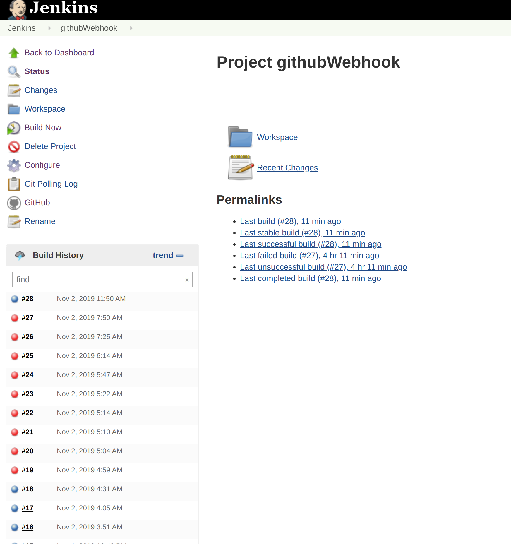Click the Recent Changes notepad icon
The height and width of the screenshot is (544, 511).
click(x=240, y=167)
